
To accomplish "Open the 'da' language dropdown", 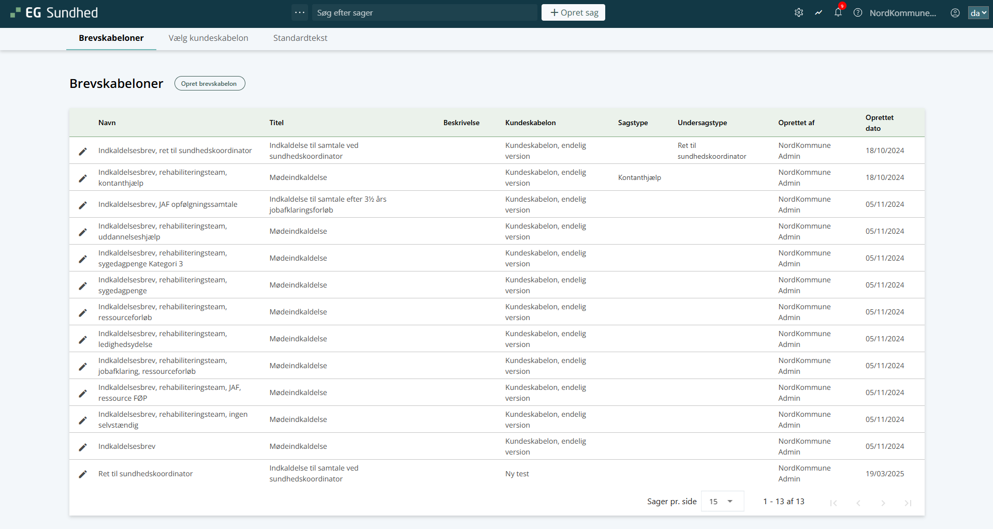I will click(x=978, y=13).
